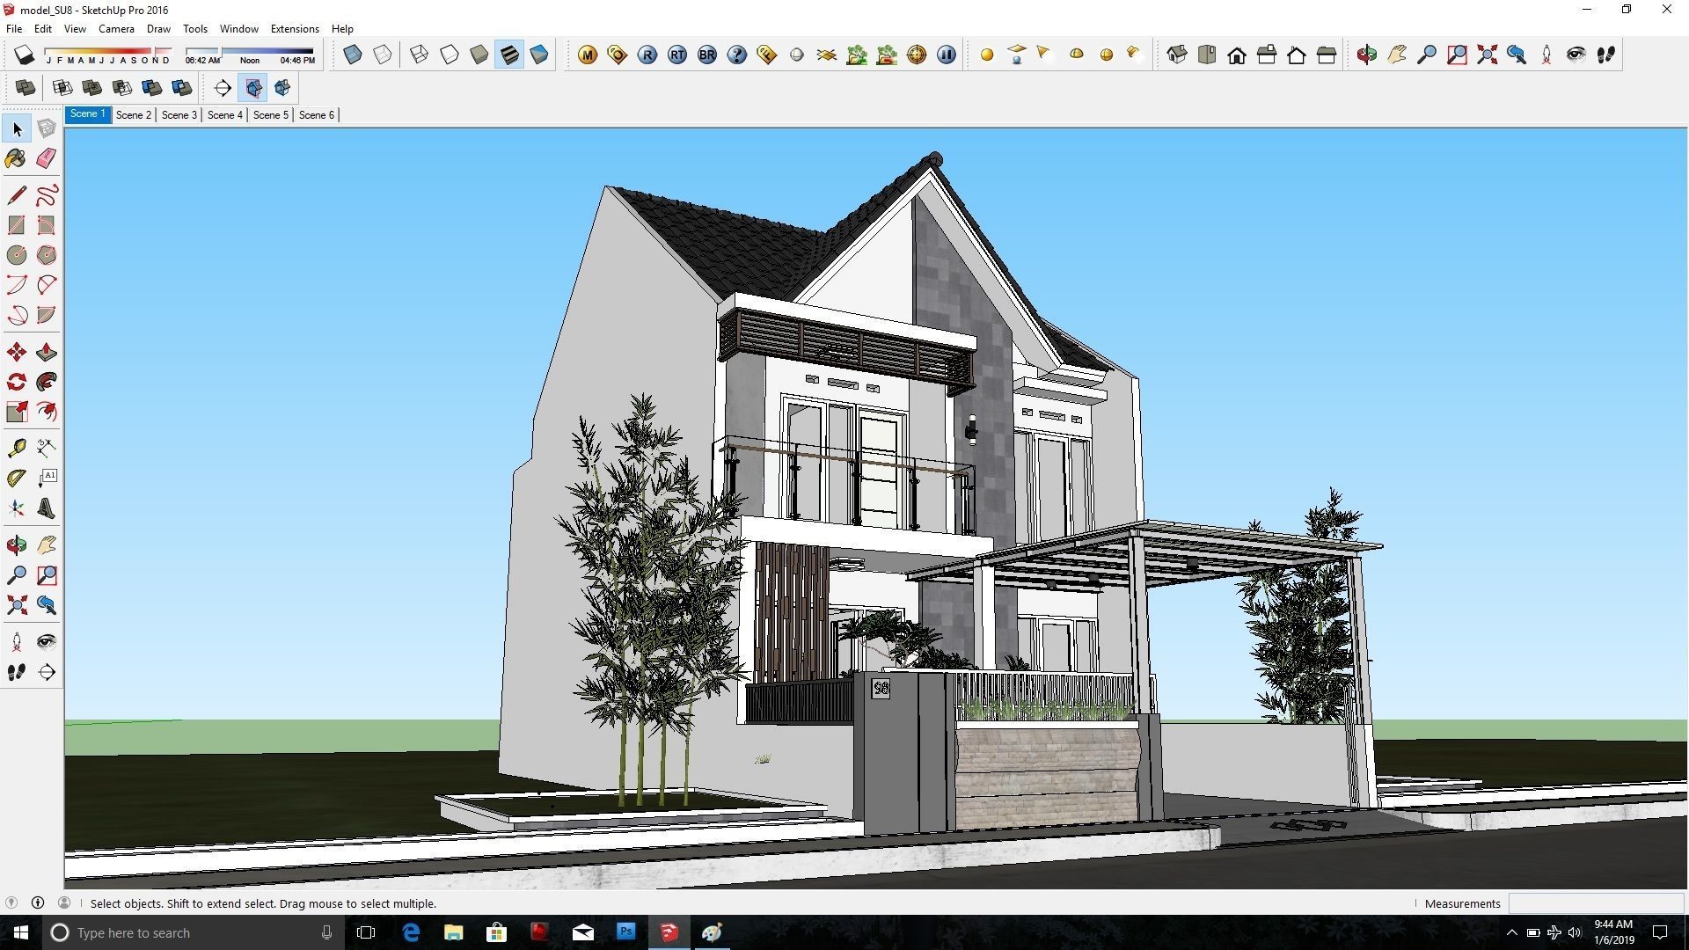Toggle Back Edges style
This screenshot has height=950, width=1689.
[383, 55]
